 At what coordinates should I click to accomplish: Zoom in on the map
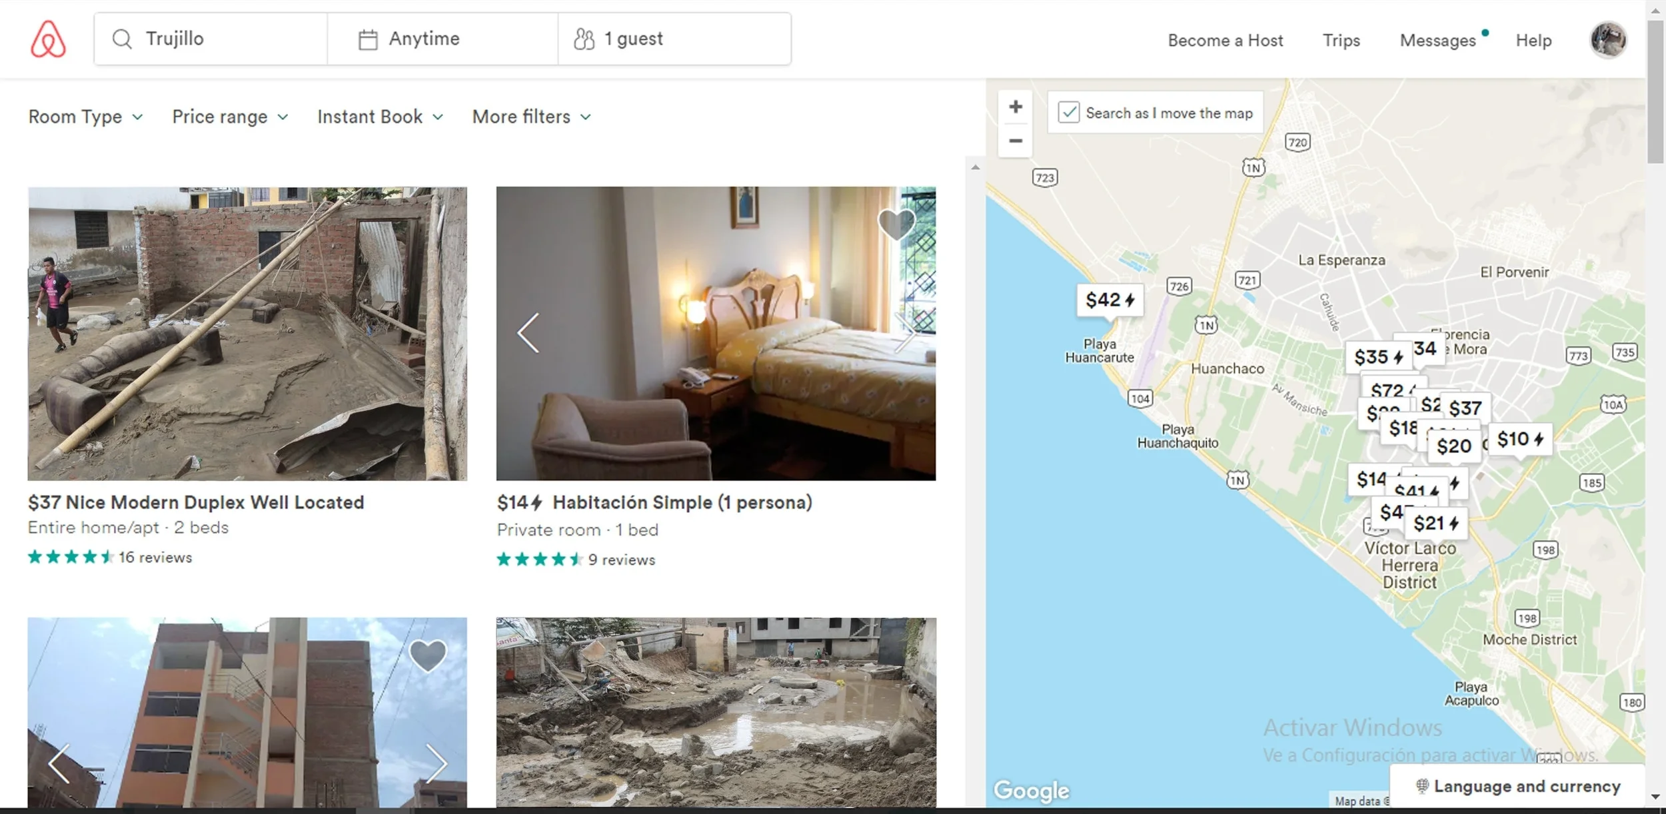1015,107
